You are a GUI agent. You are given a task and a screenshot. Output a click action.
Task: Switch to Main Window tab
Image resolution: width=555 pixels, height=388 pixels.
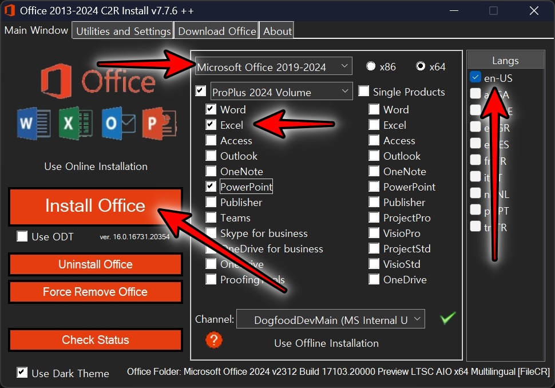[36, 30]
